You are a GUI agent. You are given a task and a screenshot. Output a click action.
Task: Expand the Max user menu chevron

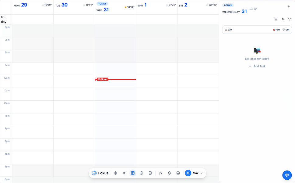click(202, 173)
